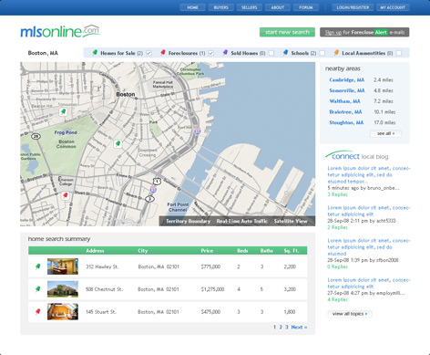Open the 3 Replies link
This screenshot has height=355, width=430.
337,194
